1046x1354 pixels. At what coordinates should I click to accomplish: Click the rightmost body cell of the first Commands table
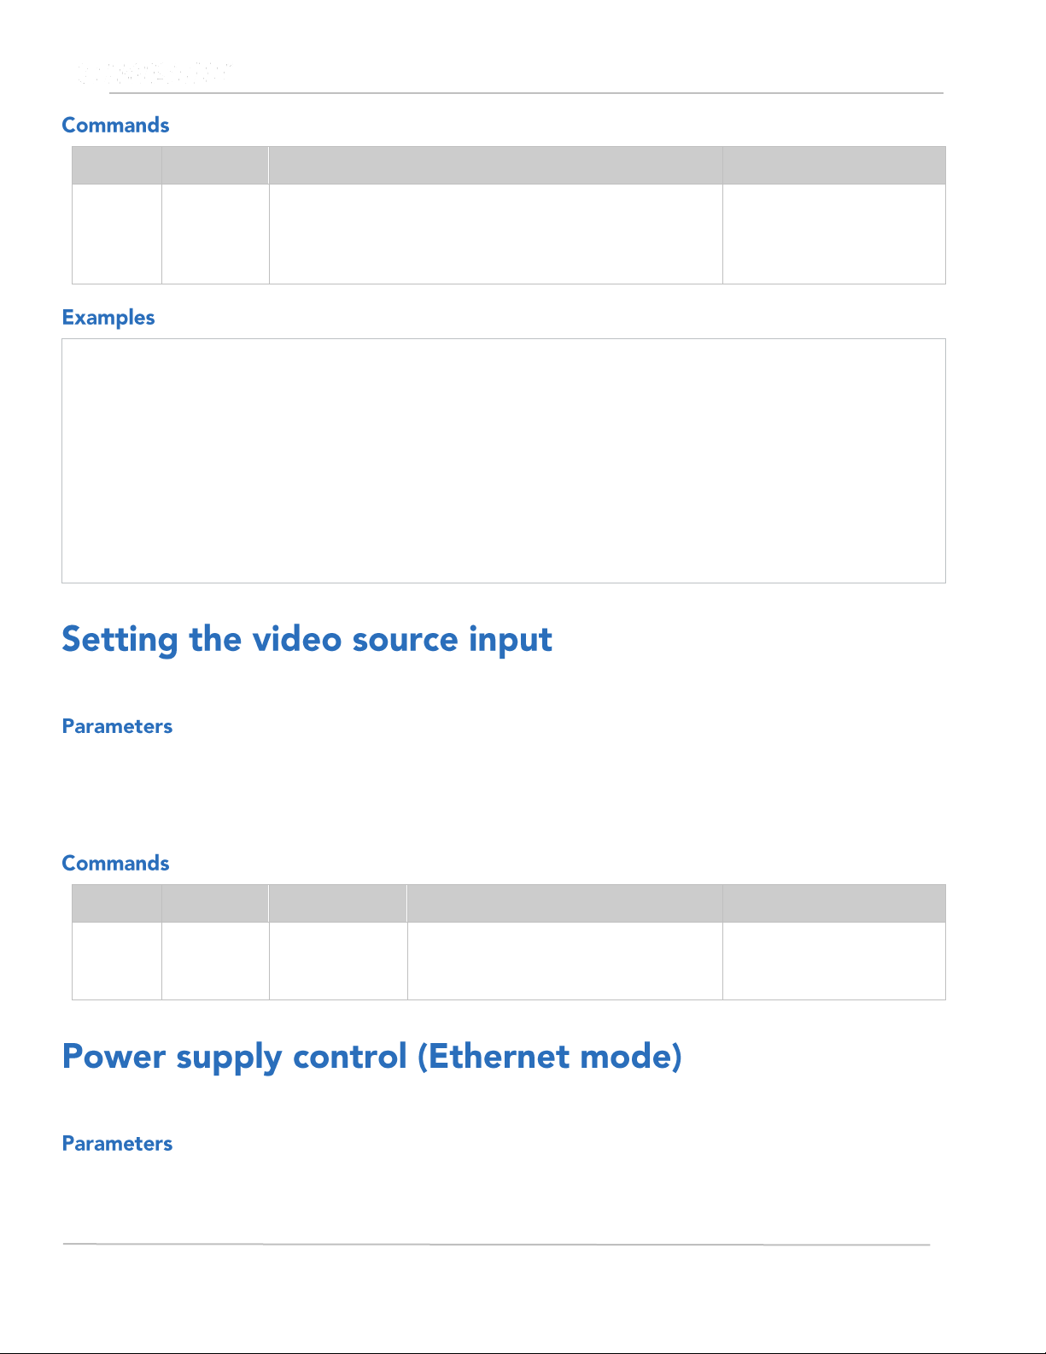(x=833, y=233)
